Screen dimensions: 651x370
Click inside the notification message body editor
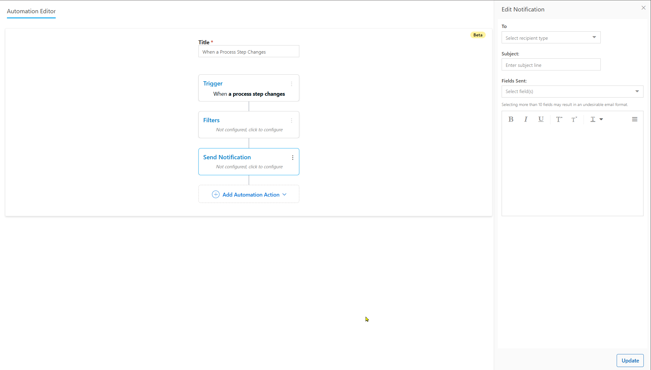[572, 172]
